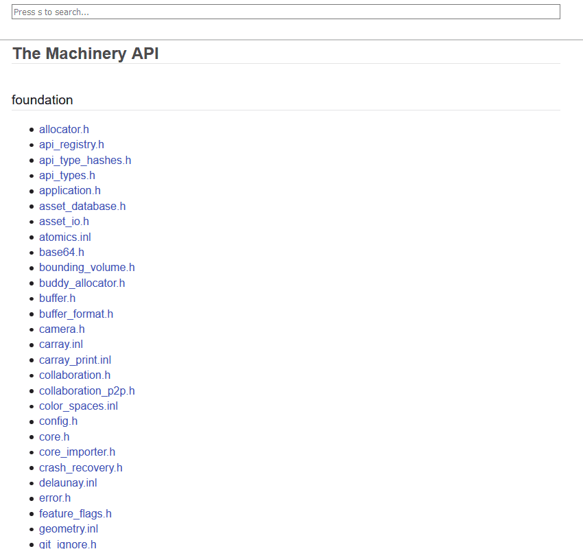Click base64.h in the foundation list
583x549 pixels.
(x=62, y=253)
